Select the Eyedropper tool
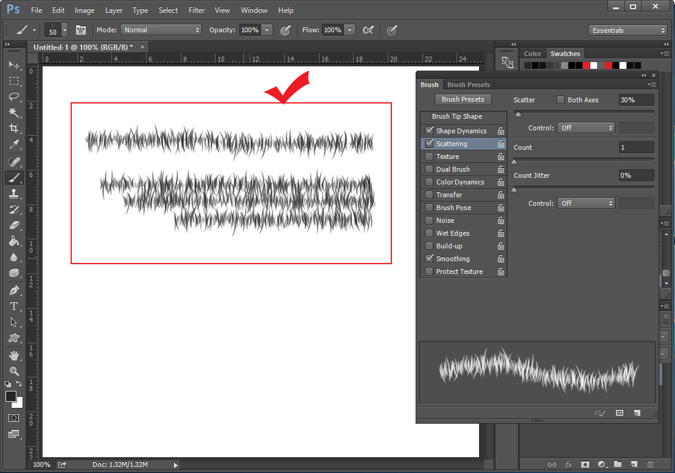Viewport: 675px width, 473px height. 14,144
